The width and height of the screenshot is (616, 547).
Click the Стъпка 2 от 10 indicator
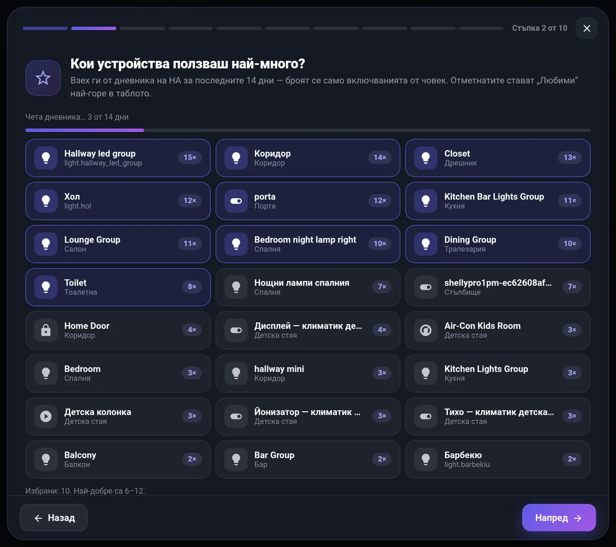(x=540, y=28)
